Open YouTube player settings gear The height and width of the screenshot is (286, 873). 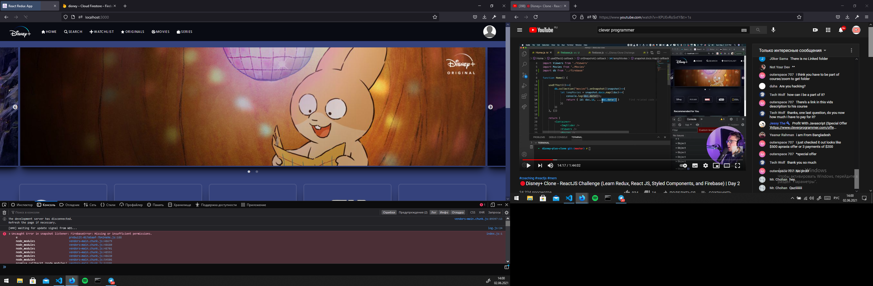tap(706, 166)
